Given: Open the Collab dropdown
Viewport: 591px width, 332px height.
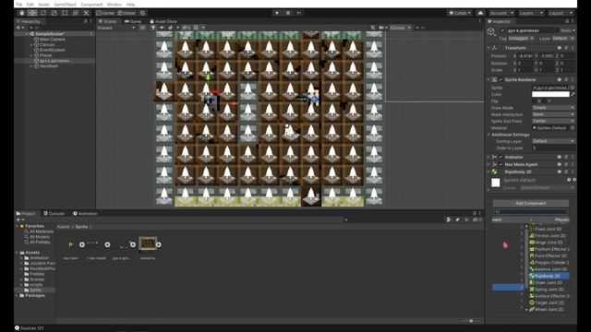Looking at the screenshot, I should tap(460, 13).
